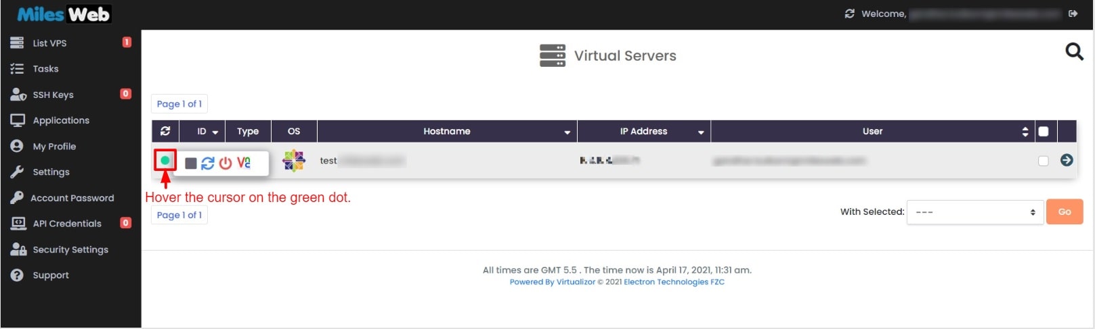Open Settings in sidebar

pyautogui.click(x=51, y=172)
